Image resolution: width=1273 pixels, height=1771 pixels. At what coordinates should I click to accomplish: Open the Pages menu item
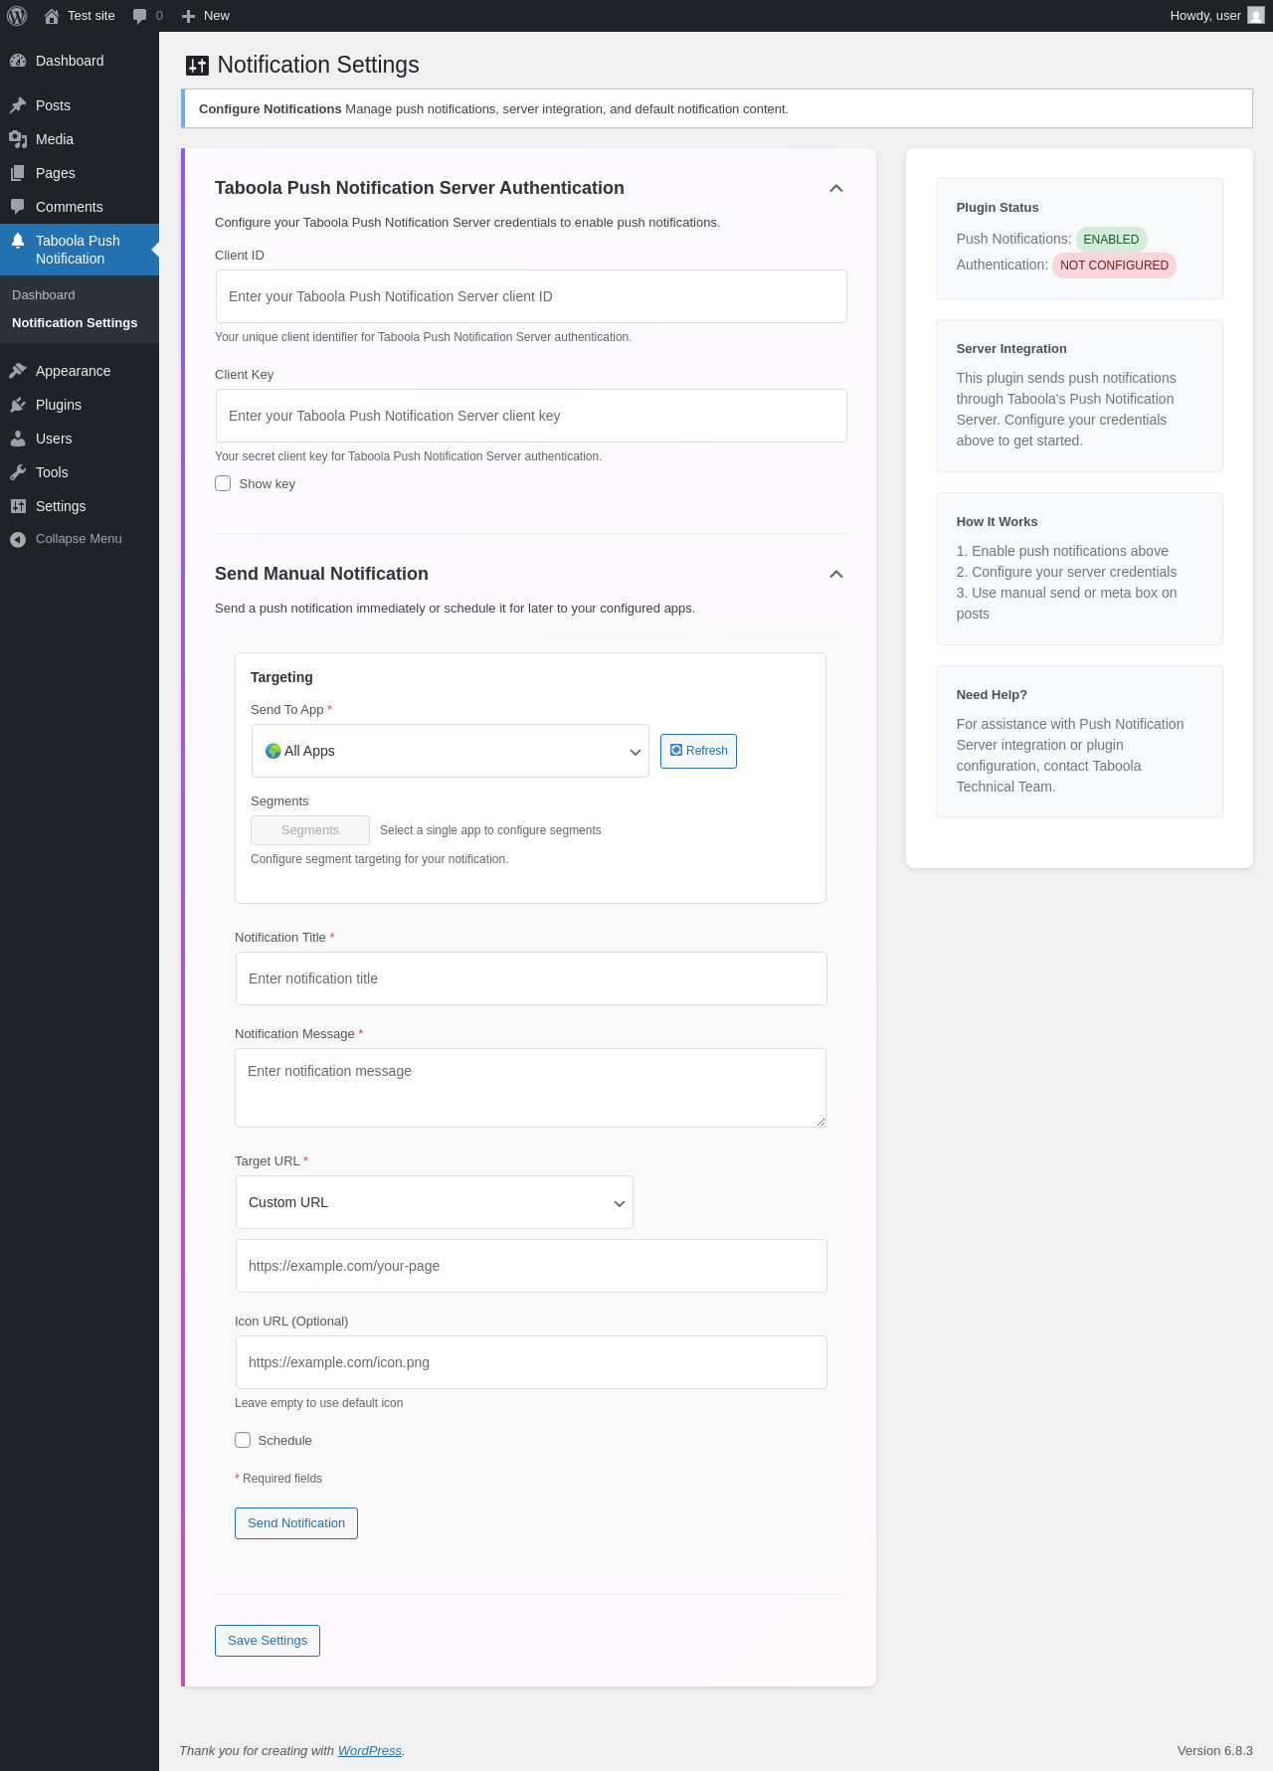pyautogui.click(x=80, y=173)
